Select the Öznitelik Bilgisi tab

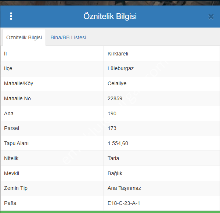pos(24,37)
